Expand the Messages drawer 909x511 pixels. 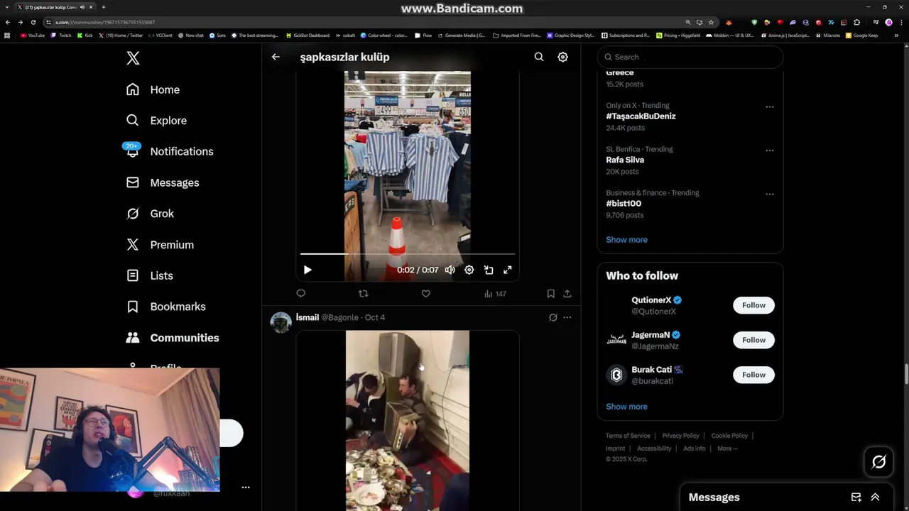tap(875, 498)
